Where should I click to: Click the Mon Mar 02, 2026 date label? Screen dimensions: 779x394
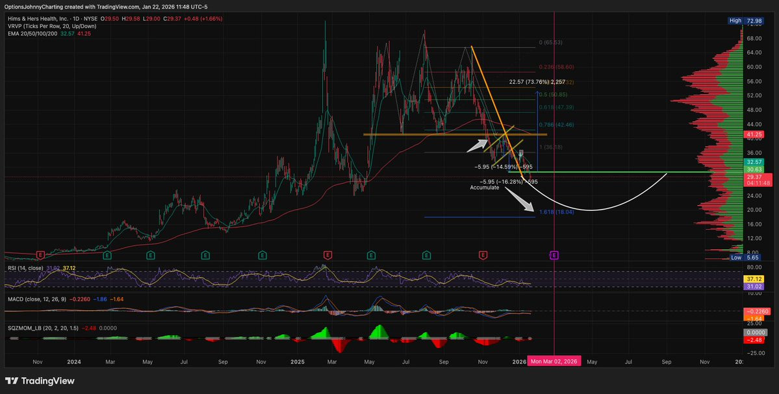click(554, 362)
